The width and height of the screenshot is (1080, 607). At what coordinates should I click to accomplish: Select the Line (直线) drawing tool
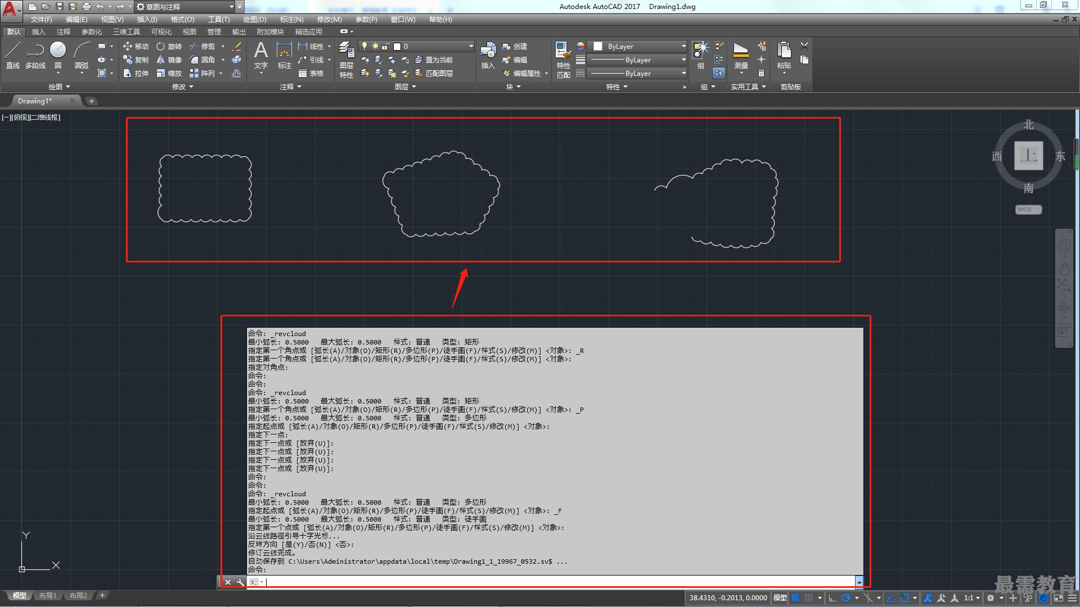click(12, 55)
